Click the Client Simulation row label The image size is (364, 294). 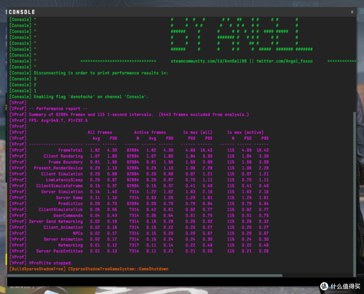coord(62,174)
